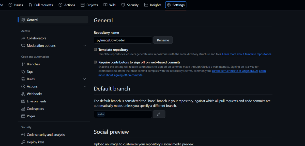Select the Webhooks icon in sidebar
Viewport: 305px width, 146px height.
[x=23, y=94]
